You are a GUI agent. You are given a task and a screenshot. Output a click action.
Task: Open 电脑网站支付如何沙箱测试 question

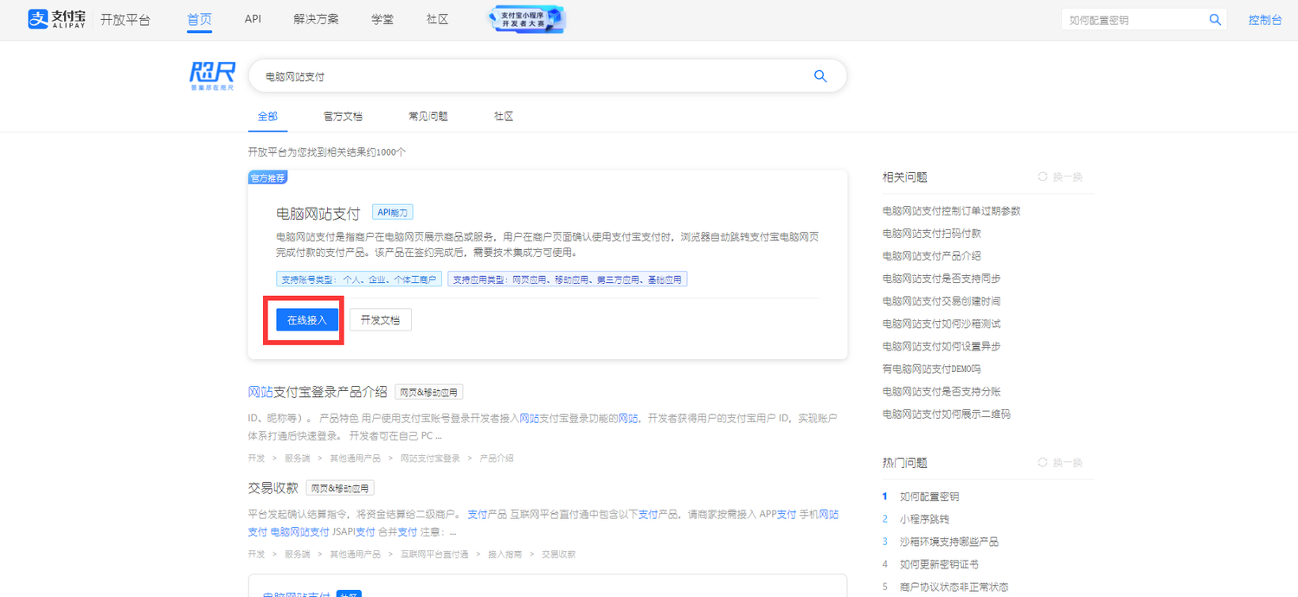click(941, 323)
